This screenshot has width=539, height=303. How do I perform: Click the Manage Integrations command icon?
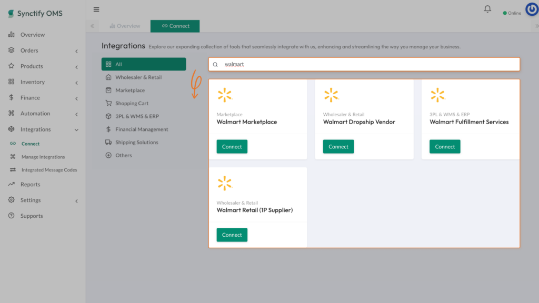(13, 157)
